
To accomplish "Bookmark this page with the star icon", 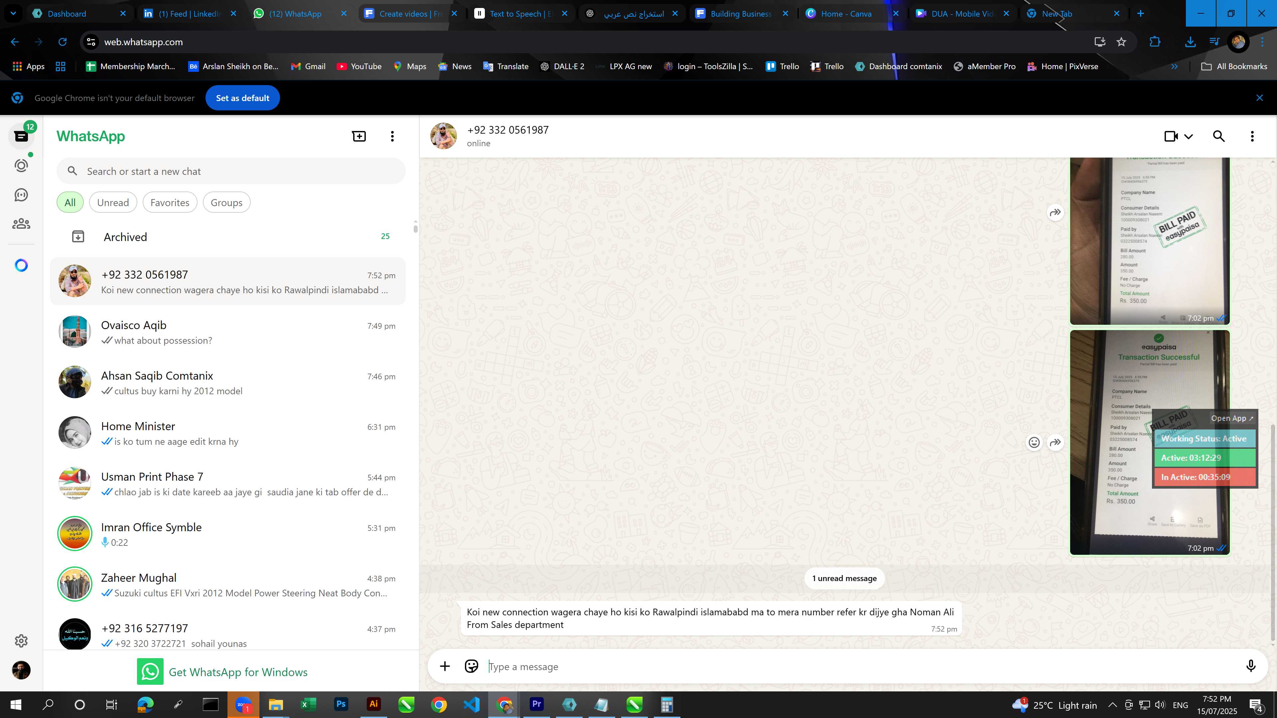I will (x=1121, y=42).
